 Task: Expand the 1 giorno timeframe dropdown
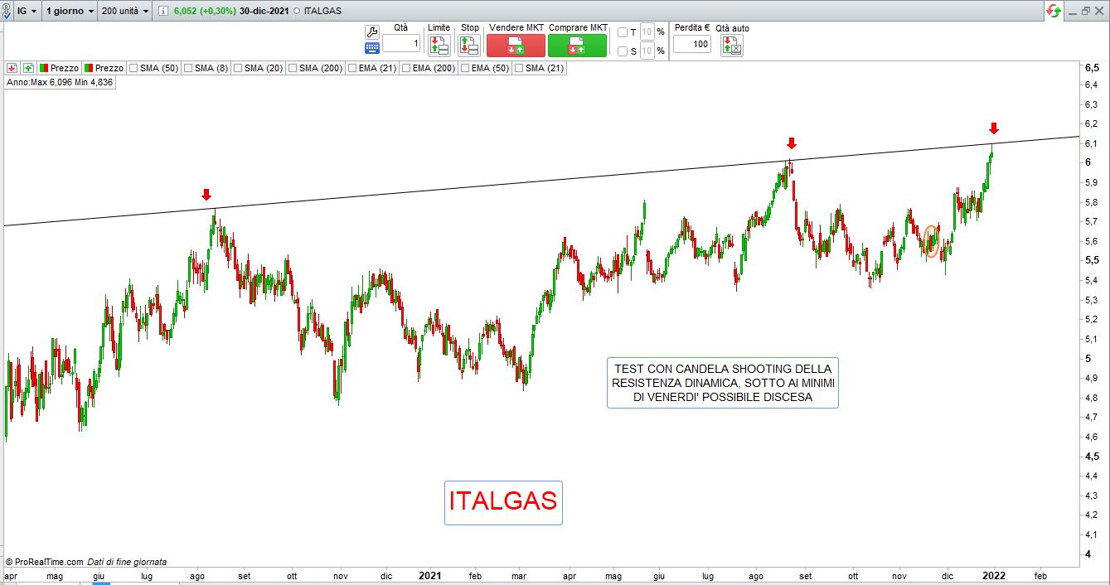70,12
